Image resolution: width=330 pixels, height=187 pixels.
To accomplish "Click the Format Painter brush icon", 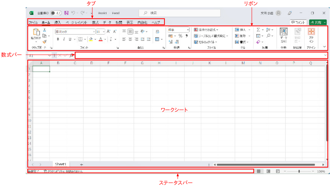I will pos(44,42).
